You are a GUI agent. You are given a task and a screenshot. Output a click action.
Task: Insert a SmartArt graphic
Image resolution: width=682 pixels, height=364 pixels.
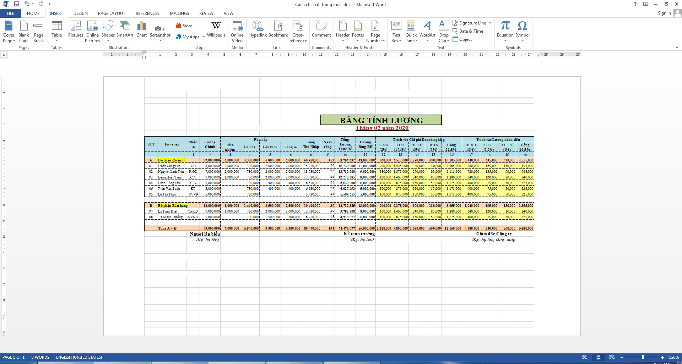[x=125, y=29]
